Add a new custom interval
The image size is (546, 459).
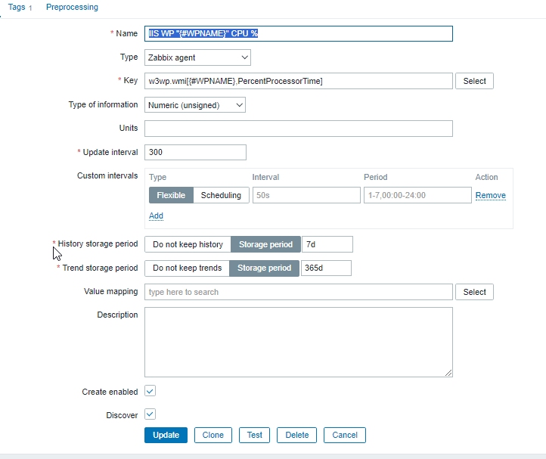click(x=156, y=216)
